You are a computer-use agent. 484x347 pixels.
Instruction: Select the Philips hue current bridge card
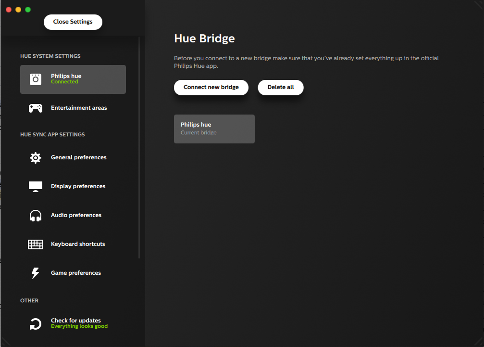[x=214, y=129]
